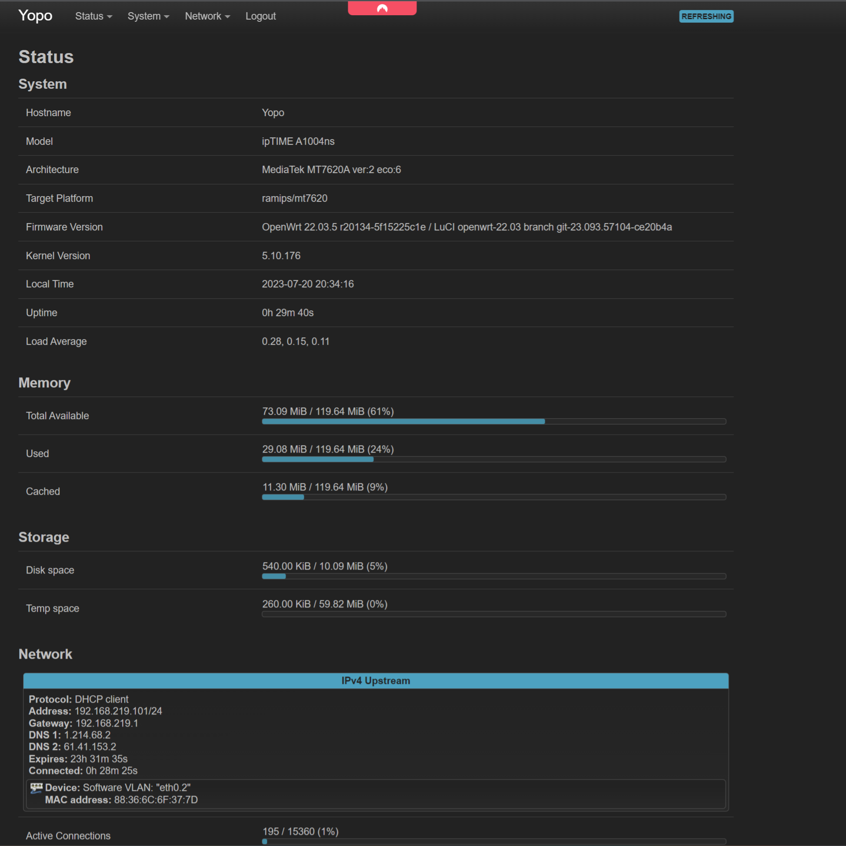
Task: Select model text ipTIME A1004ns
Action: pyautogui.click(x=298, y=141)
